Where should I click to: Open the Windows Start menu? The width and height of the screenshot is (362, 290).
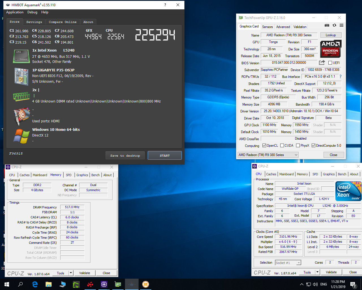7,284
